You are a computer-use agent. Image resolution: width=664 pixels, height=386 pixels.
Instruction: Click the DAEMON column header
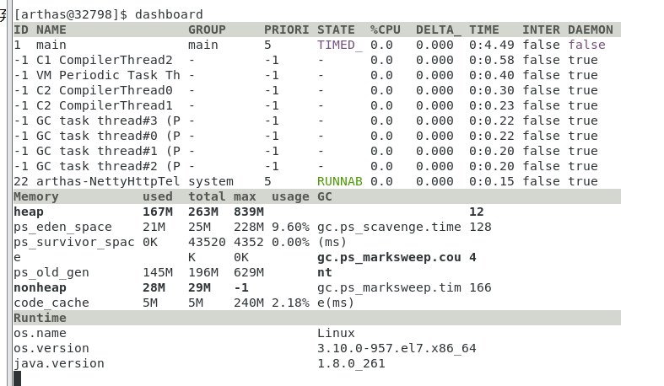(x=591, y=29)
